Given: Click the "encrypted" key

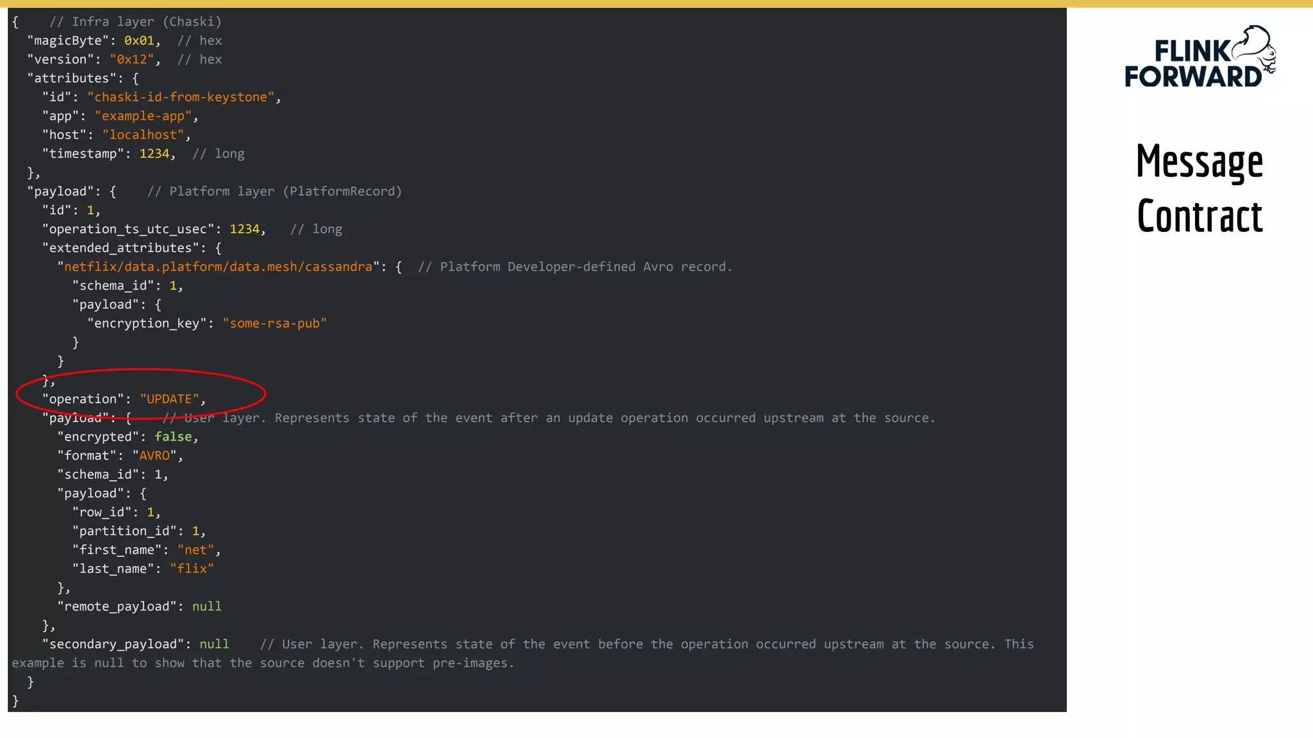Looking at the screenshot, I should [x=98, y=437].
